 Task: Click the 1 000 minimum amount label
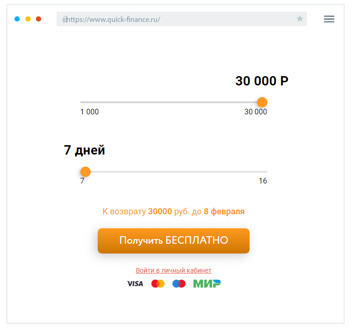coord(90,112)
